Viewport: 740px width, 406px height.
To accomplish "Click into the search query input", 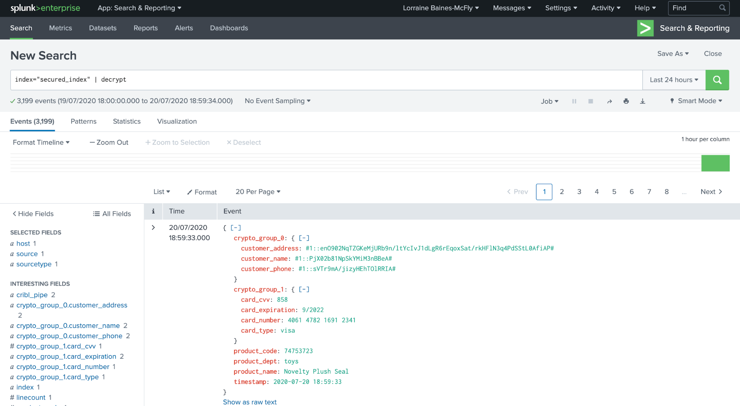I will pos(326,80).
